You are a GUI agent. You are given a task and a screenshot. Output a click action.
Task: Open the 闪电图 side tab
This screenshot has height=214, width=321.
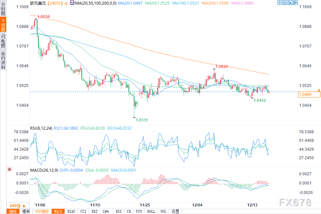[x=3, y=41]
